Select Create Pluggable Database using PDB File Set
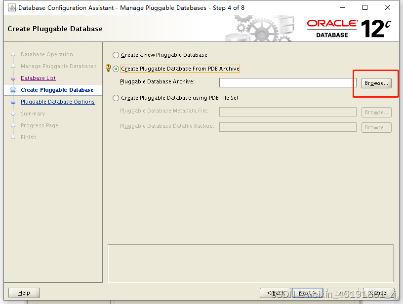Viewport: 403px width, 304px height. pos(116,98)
